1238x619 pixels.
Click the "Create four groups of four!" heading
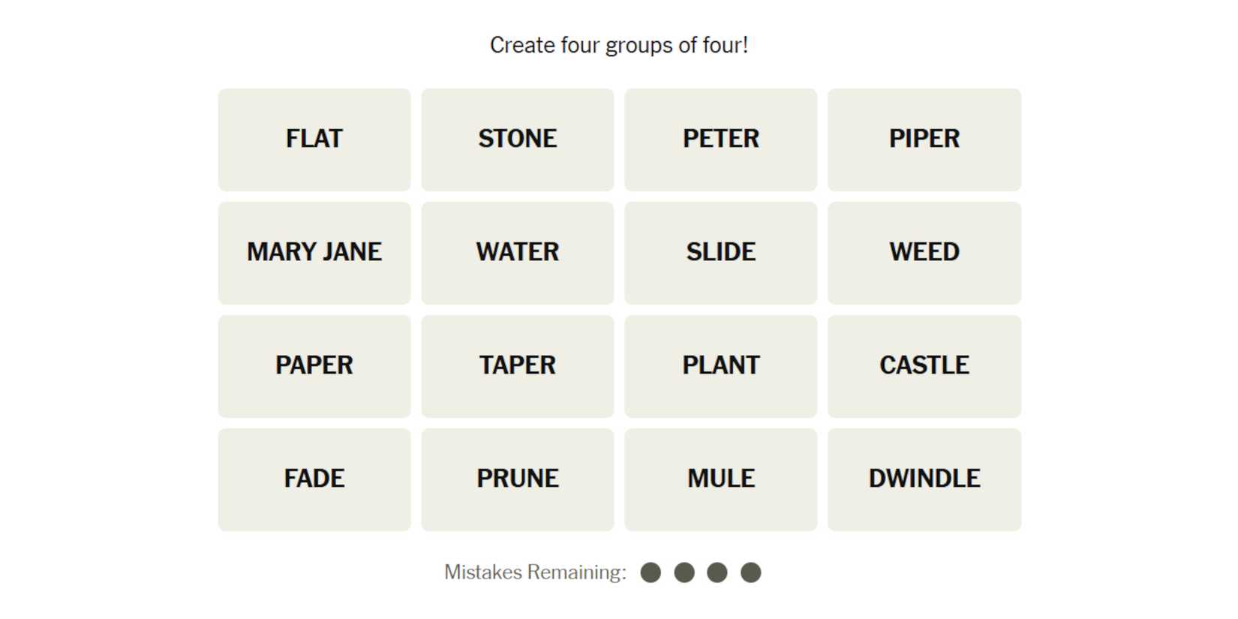pyautogui.click(x=619, y=45)
